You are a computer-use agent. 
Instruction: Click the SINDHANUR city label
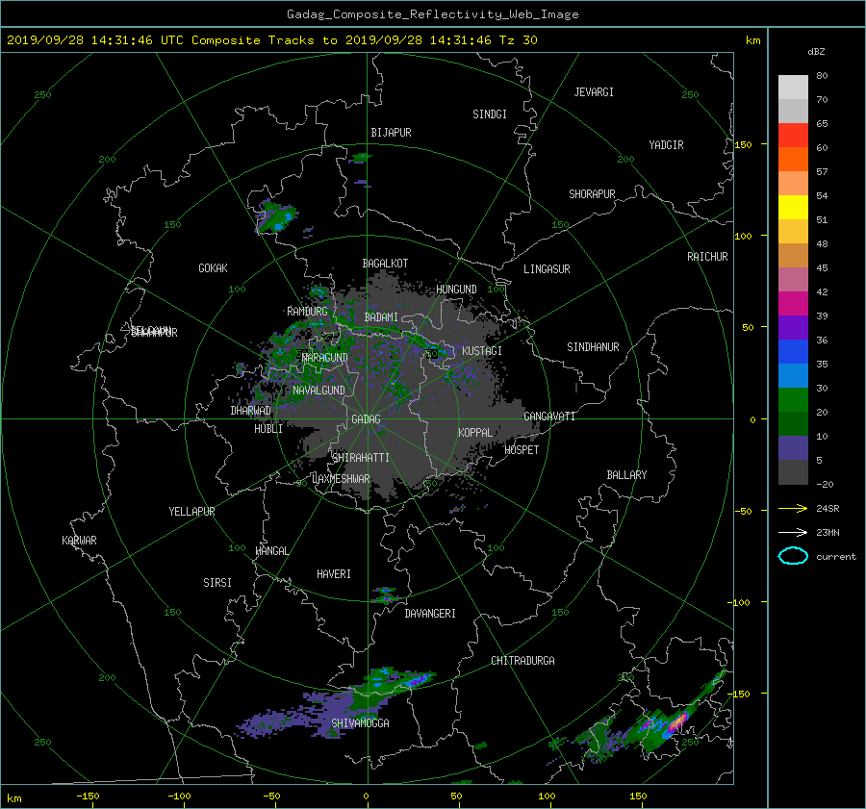(x=593, y=347)
